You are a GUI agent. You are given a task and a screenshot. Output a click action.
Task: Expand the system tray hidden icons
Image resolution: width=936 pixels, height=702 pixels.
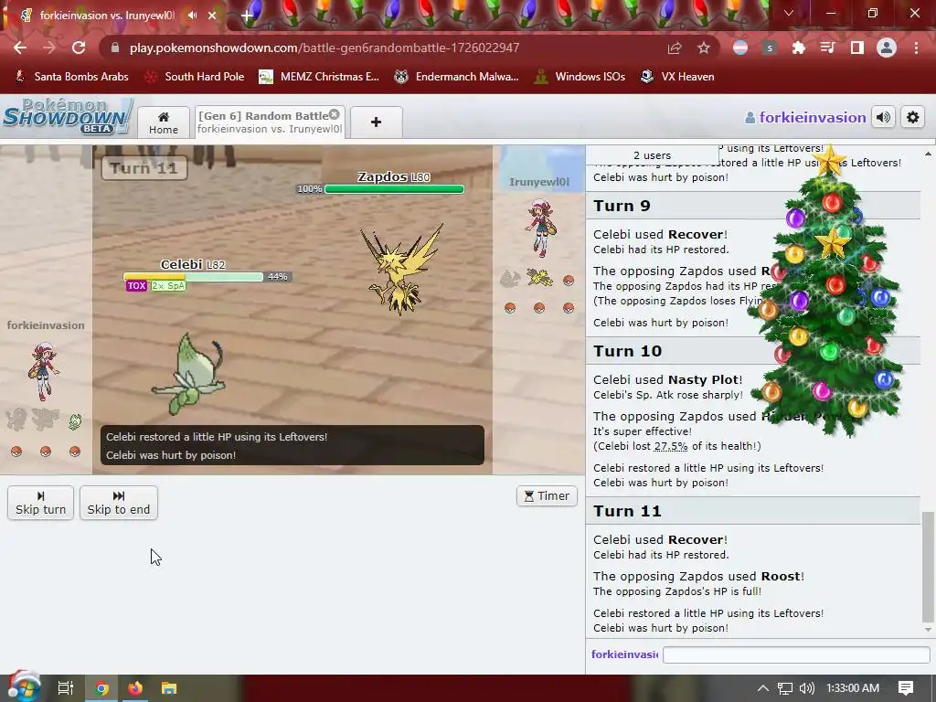[x=763, y=688]
